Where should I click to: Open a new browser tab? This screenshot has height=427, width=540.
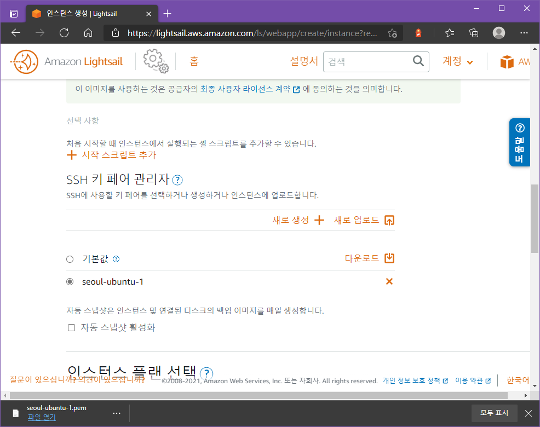[168, 14]
